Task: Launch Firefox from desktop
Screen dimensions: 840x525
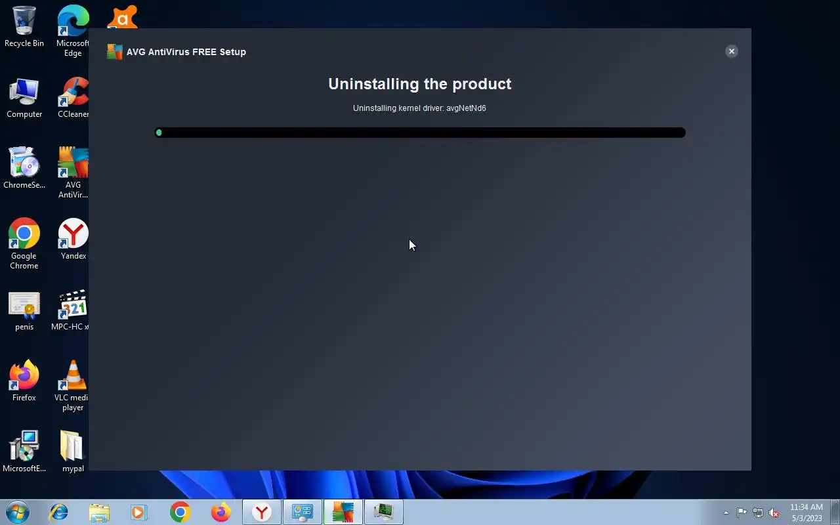Action: pos(24,381)
